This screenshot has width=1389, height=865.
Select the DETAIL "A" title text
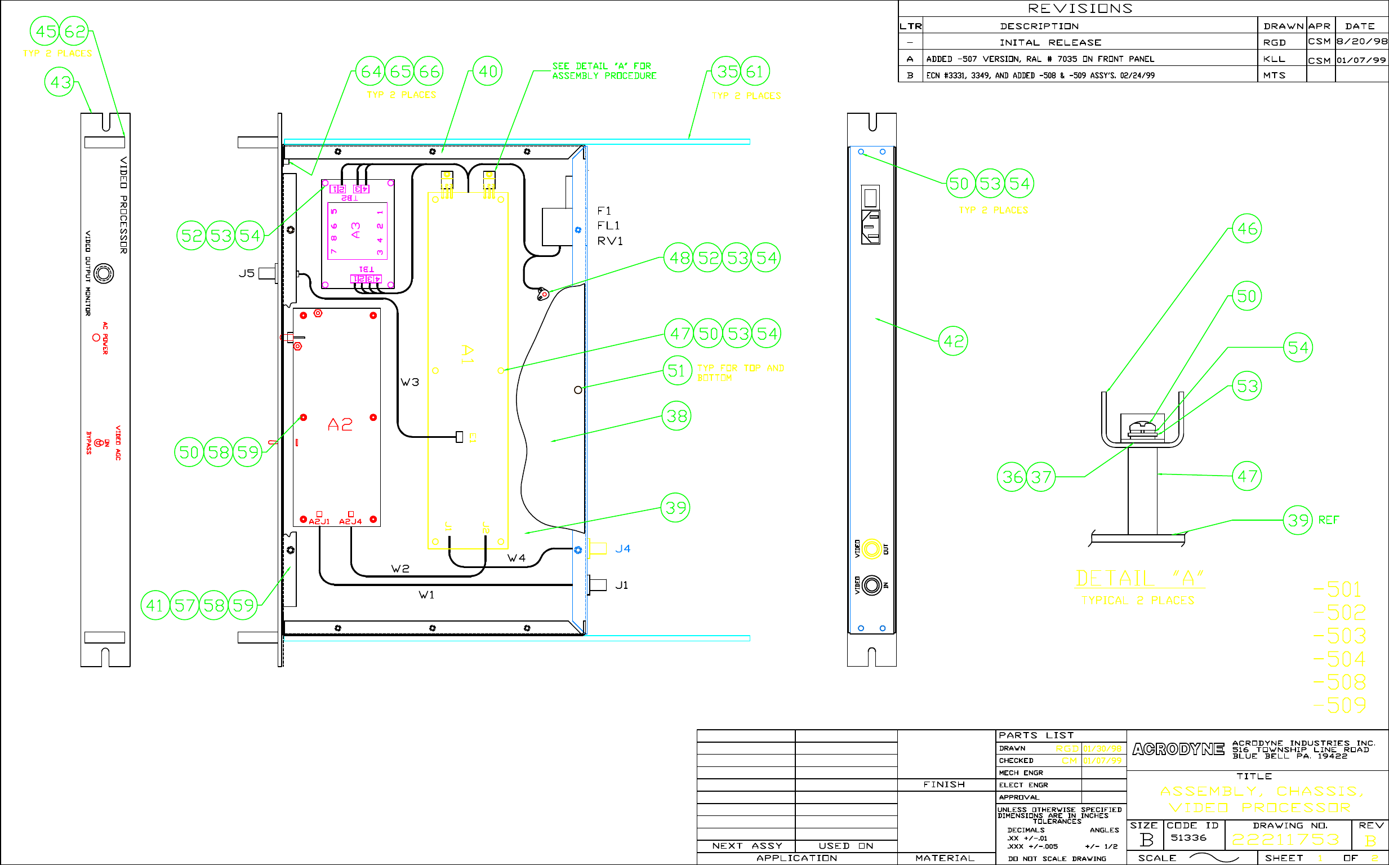(x=1139, y=578)
